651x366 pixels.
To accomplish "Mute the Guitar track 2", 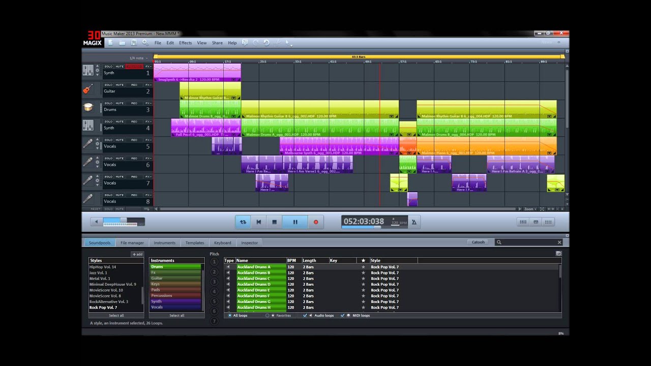I will tap(120, 85).
